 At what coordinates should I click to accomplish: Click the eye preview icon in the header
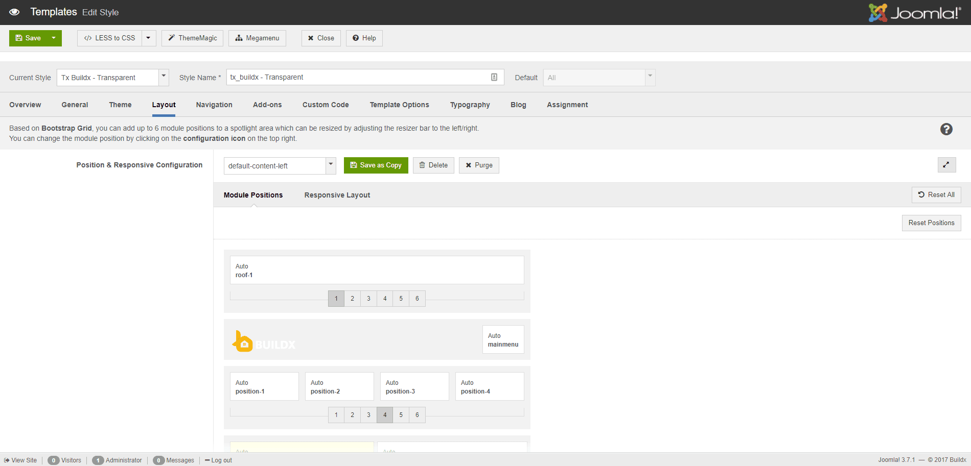click(14, 12)
